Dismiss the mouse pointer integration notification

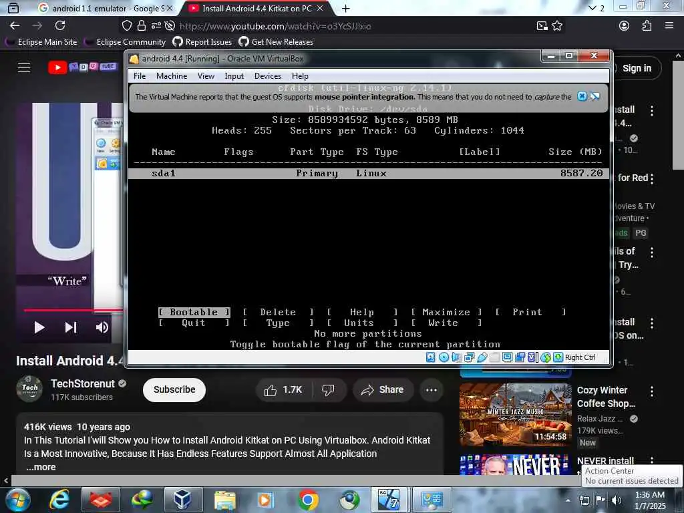(582, 96)
